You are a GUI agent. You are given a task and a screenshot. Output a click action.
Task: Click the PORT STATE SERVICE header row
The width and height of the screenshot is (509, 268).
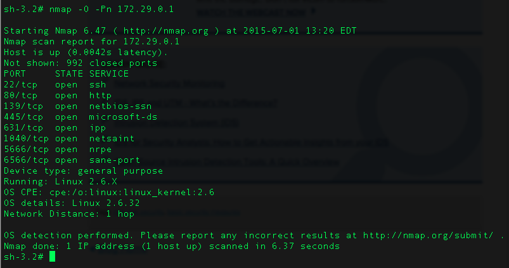(66, 73)
